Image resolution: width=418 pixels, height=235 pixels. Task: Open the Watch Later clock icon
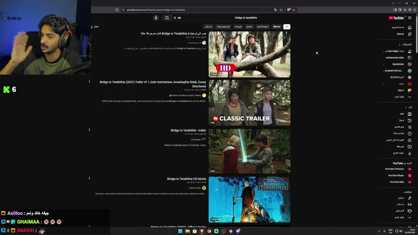tap(410, 133)
